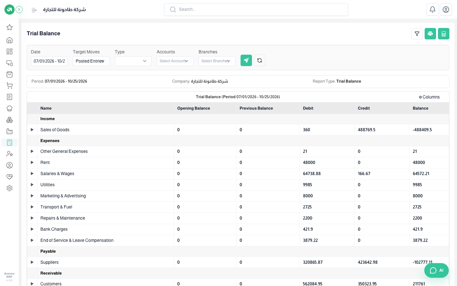Open notifications bell
The image size is (457, 286).
(x=433, y=10)
